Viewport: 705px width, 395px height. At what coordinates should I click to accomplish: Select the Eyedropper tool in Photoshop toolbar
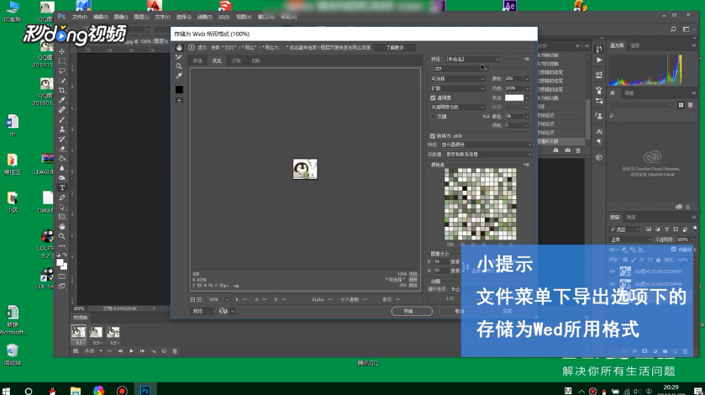[62, 100]
